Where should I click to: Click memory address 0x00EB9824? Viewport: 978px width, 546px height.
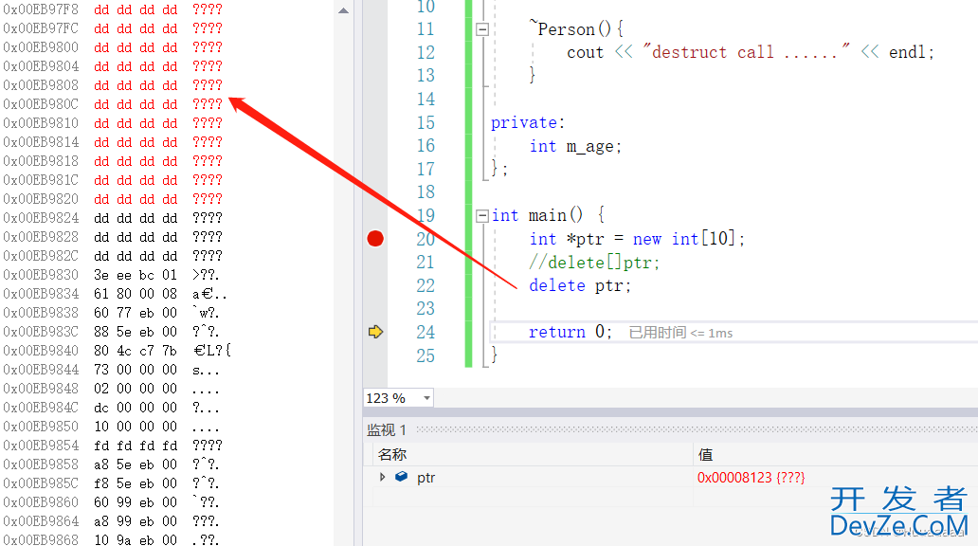(x=41, y=218)
